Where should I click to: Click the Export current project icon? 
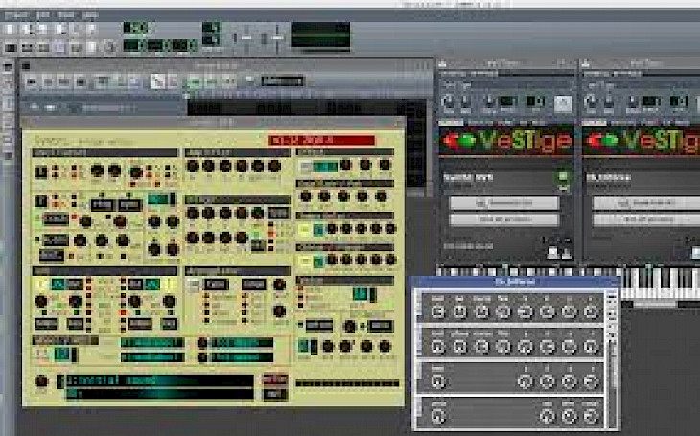coord(91,30)
